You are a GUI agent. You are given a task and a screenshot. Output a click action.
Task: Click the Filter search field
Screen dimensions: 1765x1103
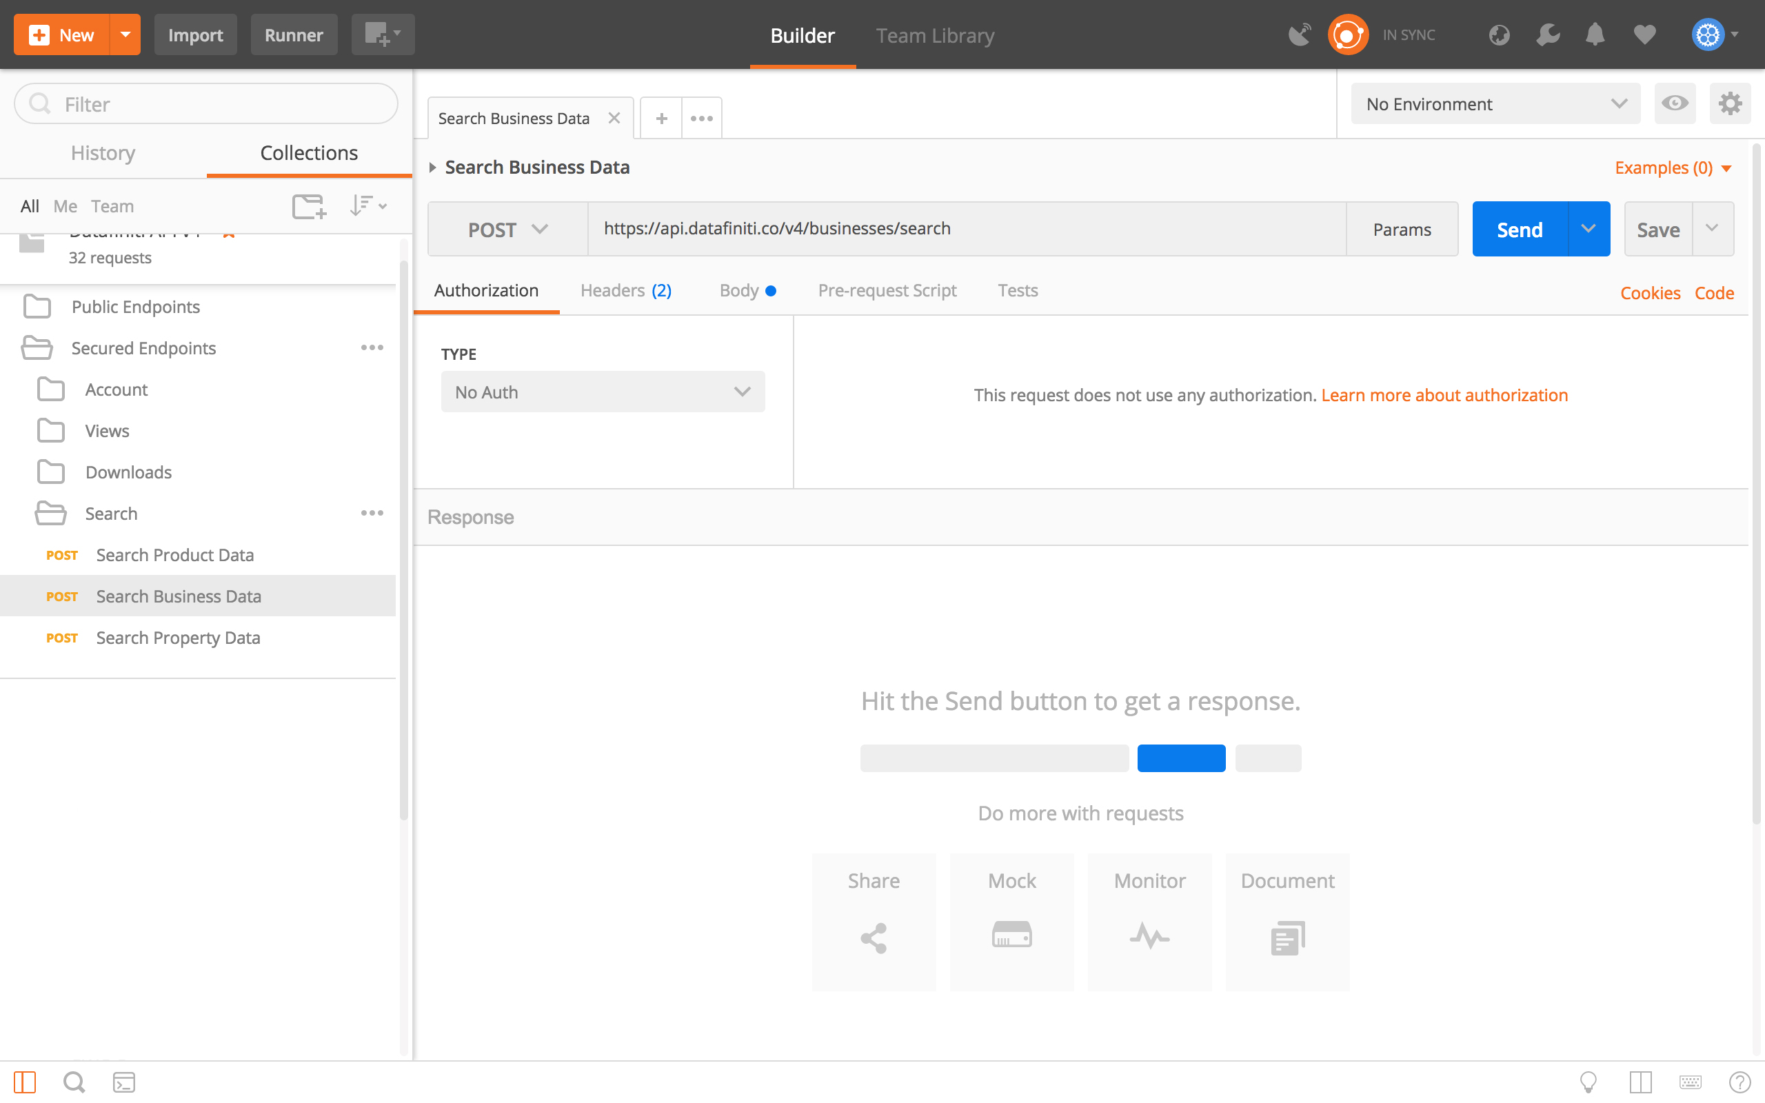click(205, 103)
